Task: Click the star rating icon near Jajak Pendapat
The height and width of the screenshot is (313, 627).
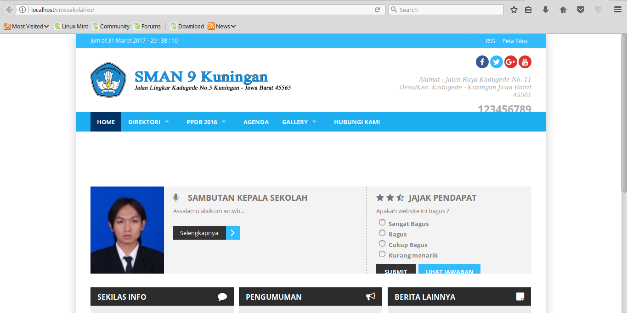Action: pos(390,197)
